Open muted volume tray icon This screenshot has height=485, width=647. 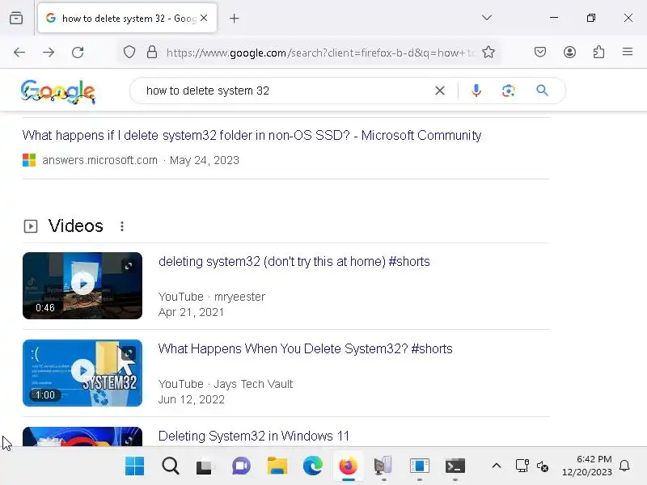543,466
